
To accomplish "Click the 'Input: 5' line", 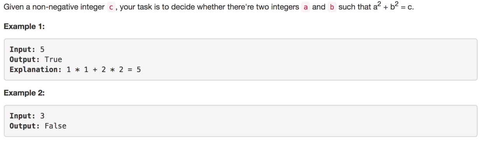I will tap(27, 49).
